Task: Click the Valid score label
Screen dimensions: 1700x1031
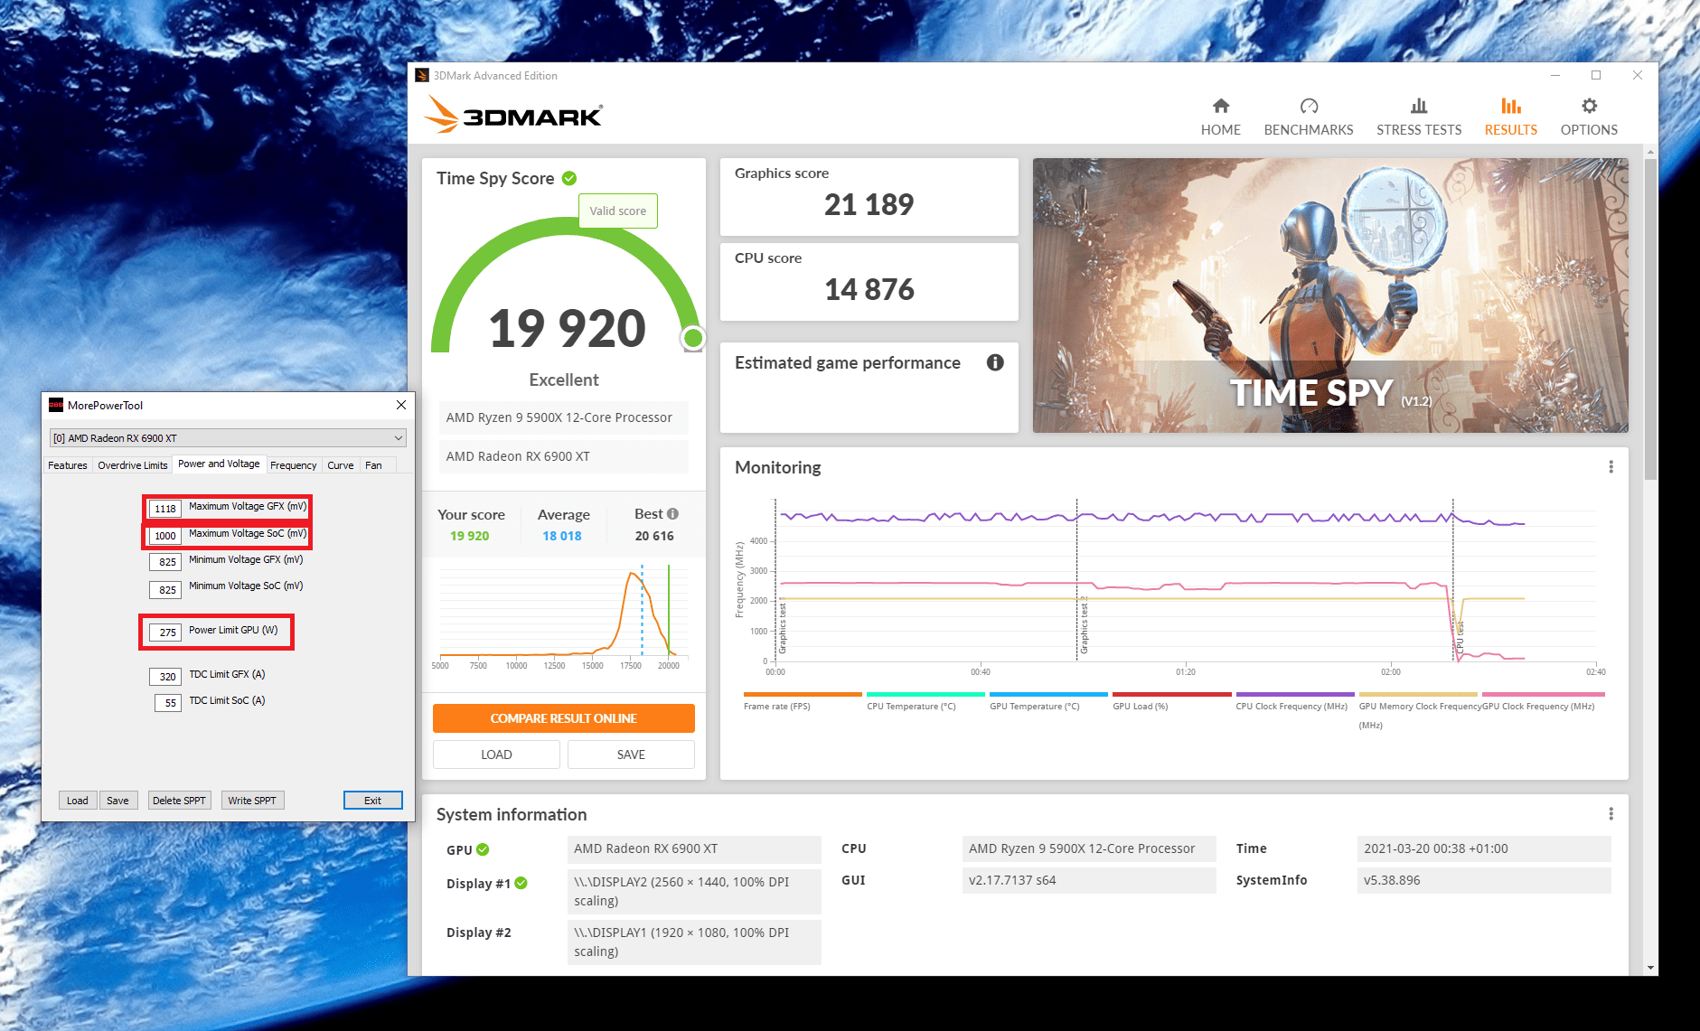Action: click(618, 211)
